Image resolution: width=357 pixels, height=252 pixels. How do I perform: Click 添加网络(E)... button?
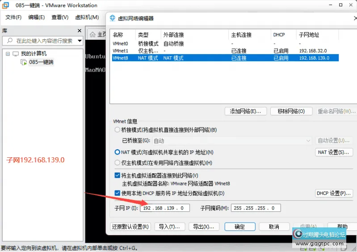point(245,111)
